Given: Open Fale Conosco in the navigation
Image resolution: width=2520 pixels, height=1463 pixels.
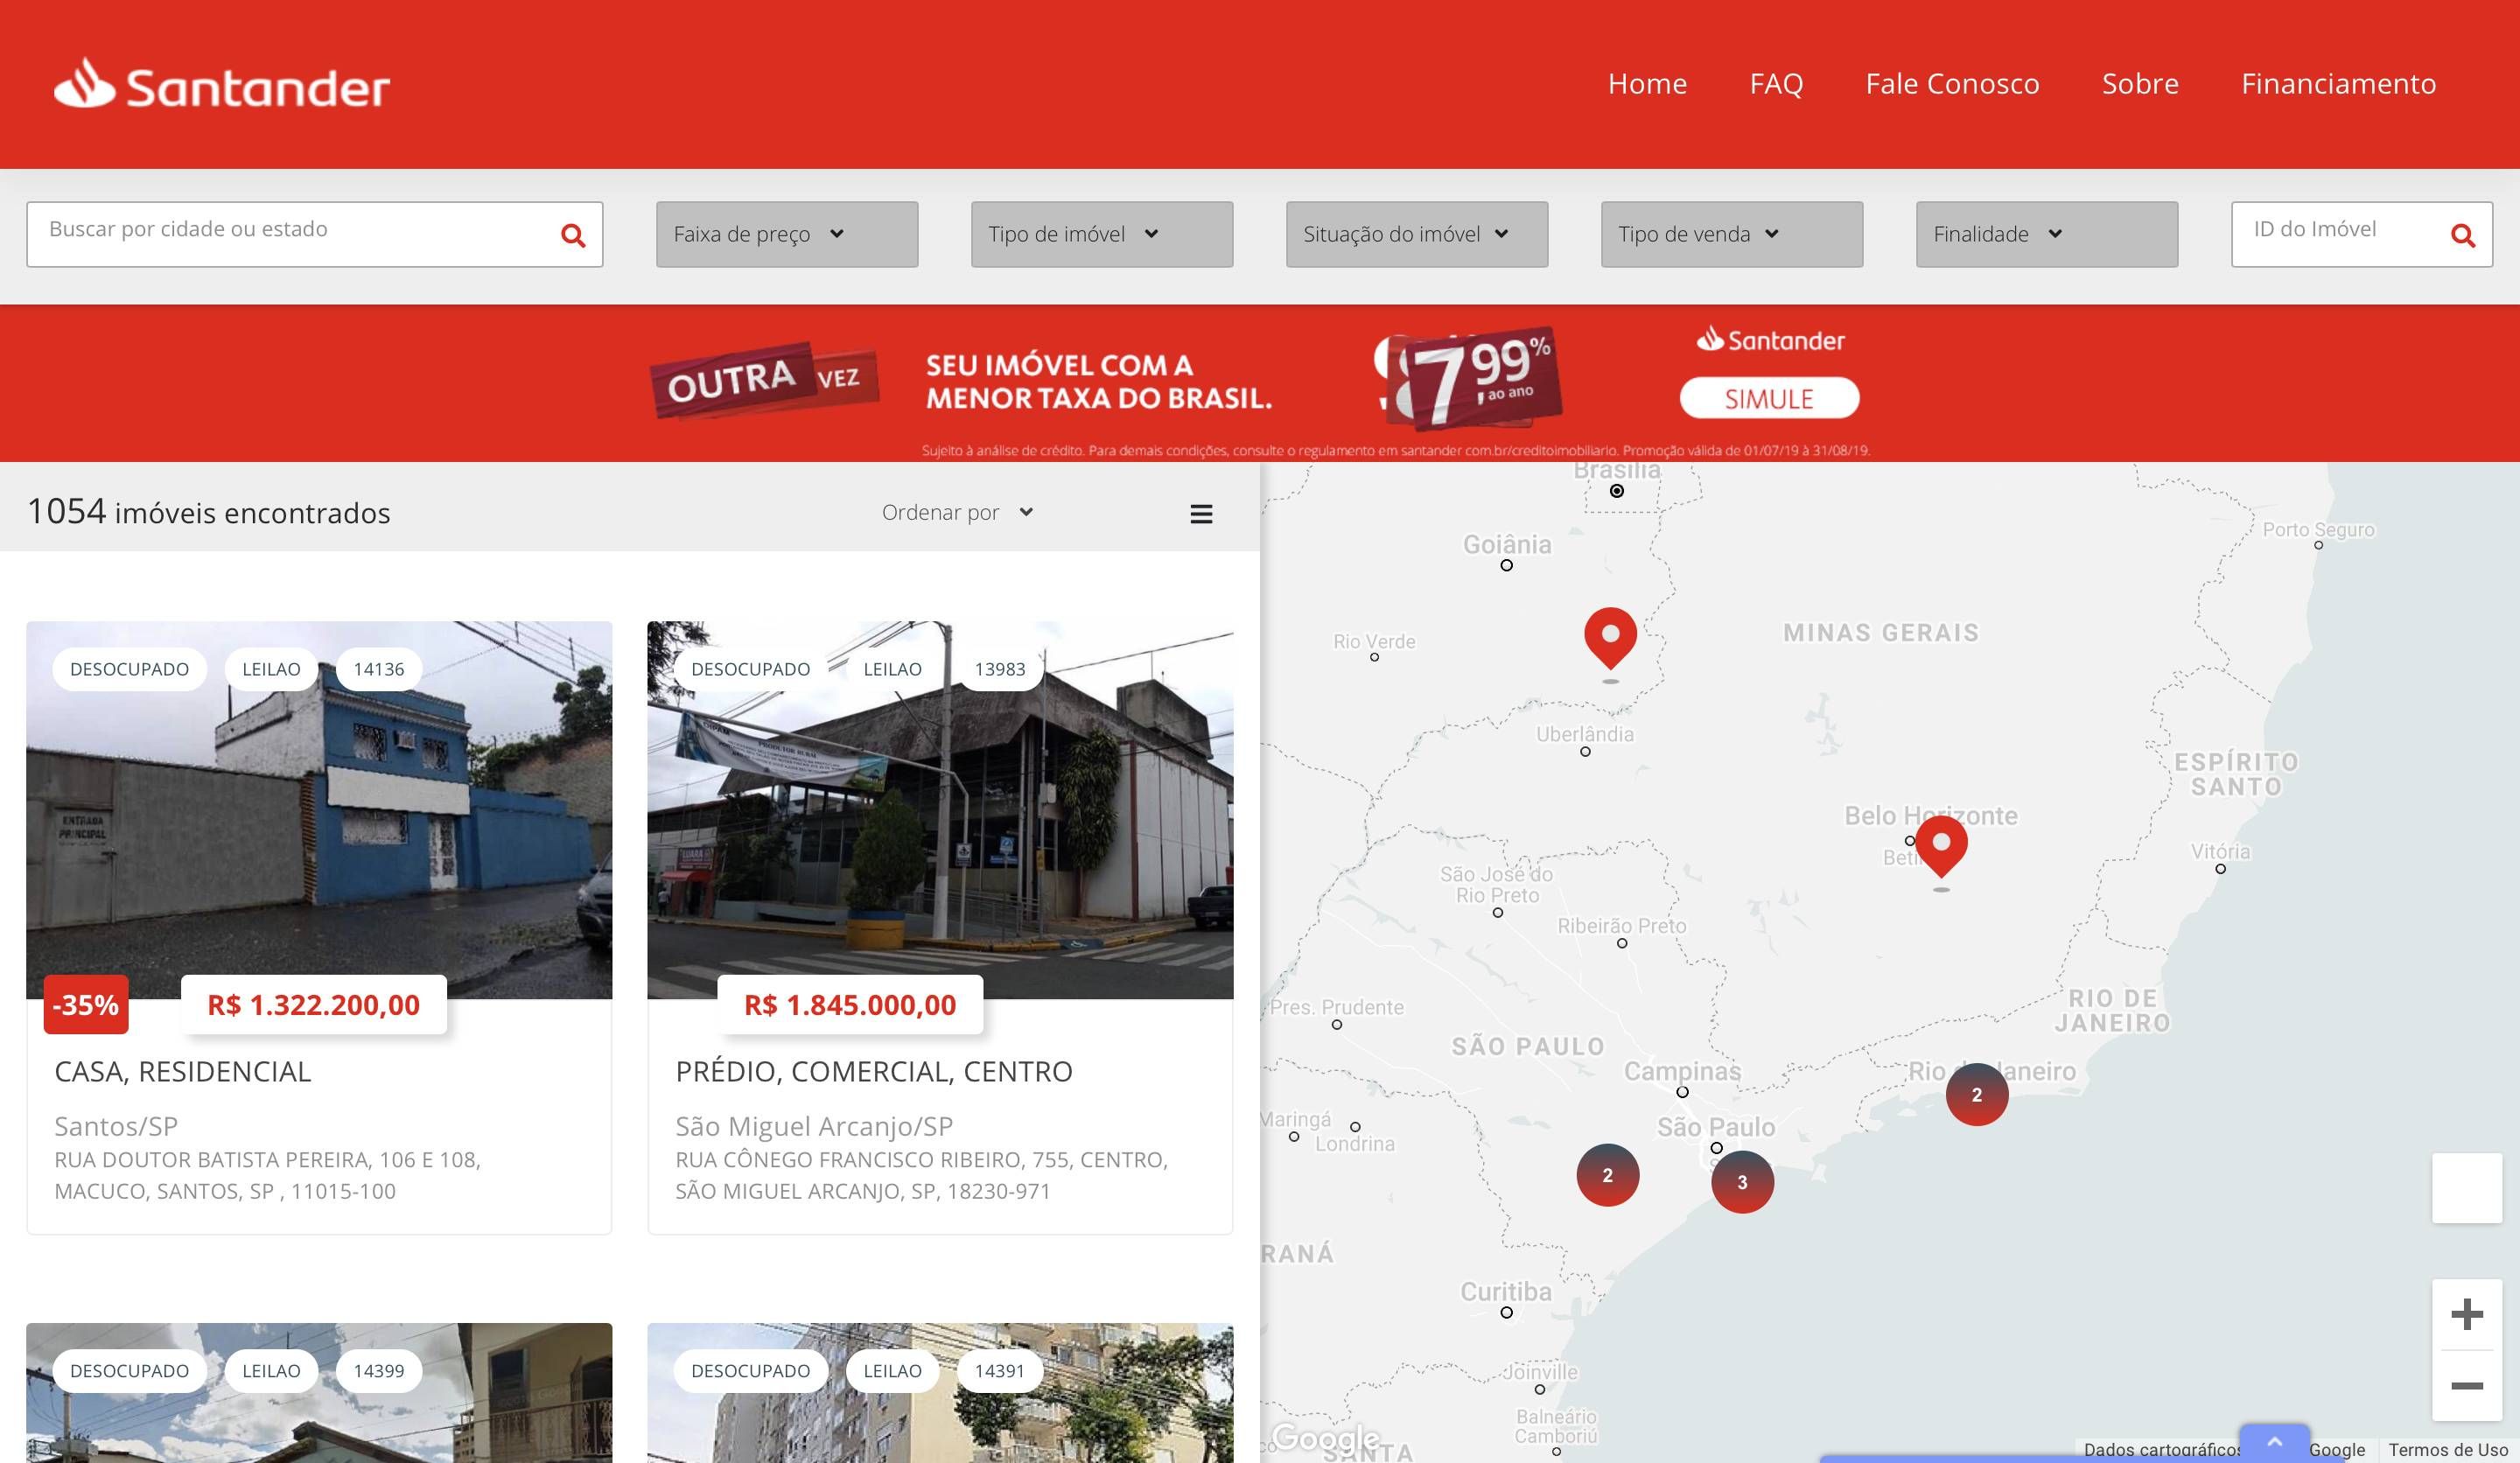Looking at the screenshot, I should [x=1952, y=84].
